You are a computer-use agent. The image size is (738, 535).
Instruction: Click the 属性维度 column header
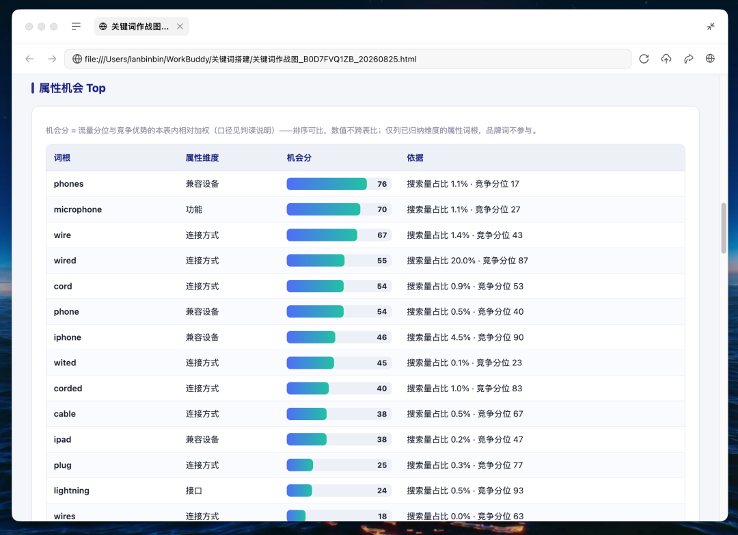(202, 158)
